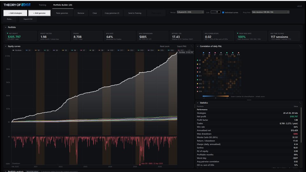Click the Clear button
The height and width of the screenshot is (172, 306).
95,13
